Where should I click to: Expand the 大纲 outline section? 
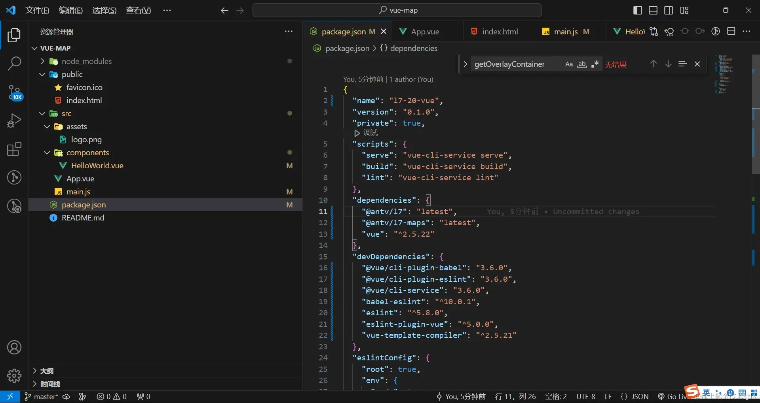click(x=165, y=371)
